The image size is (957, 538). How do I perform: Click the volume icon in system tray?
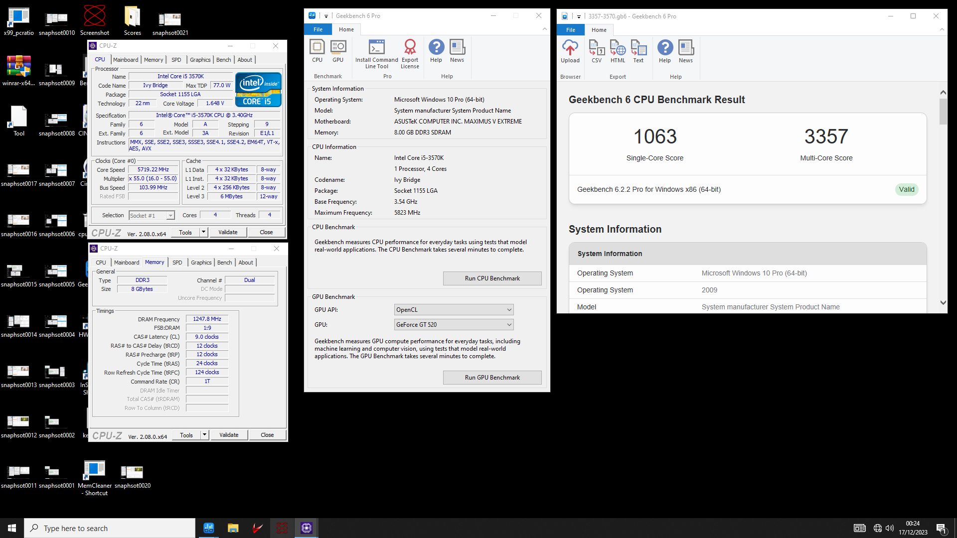(890, 528)
